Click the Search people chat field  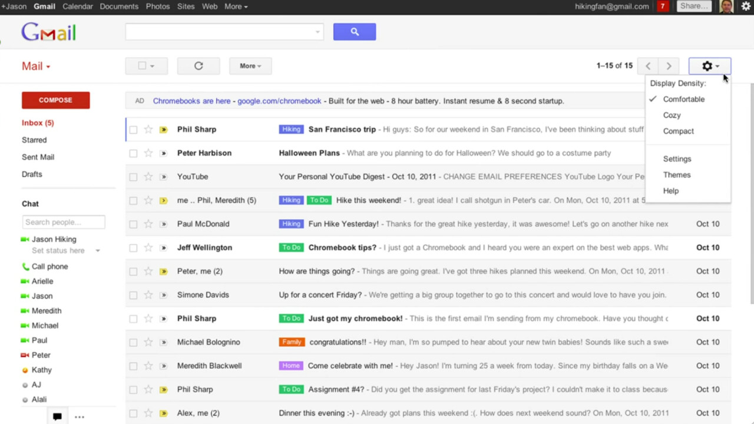(64, 222)
